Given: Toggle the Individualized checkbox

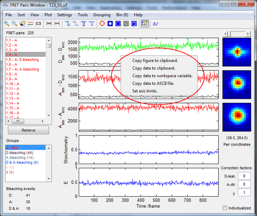Looking at the screenshot, I should click(225, 208).
